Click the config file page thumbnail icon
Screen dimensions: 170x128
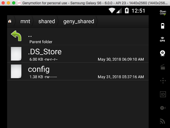coord(16,71)
